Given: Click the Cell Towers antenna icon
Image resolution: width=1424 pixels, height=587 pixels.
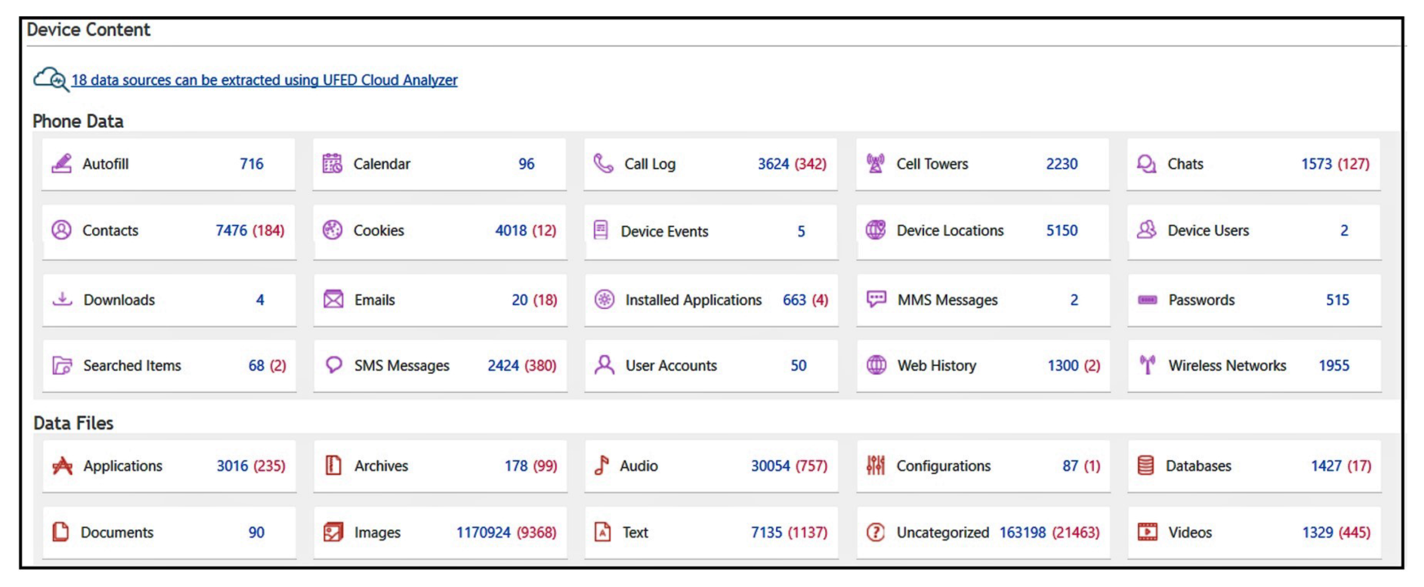Looking at the screenshot, I should coord(875,164).
